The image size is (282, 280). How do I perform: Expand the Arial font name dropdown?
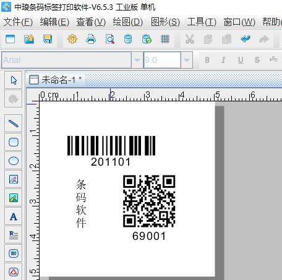click(x=137, y=60)
